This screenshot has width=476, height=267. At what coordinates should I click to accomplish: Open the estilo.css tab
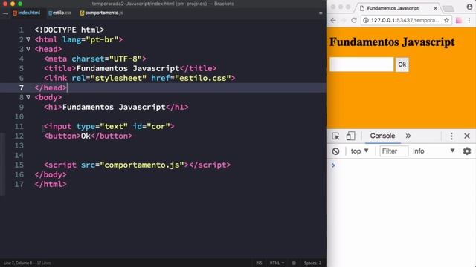click(59, 13)
